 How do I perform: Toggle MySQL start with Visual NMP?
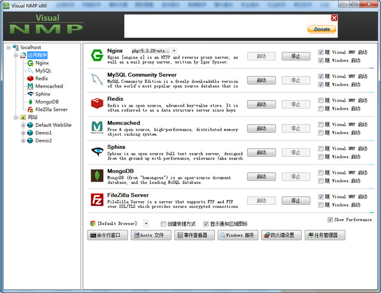coord(321,76)
